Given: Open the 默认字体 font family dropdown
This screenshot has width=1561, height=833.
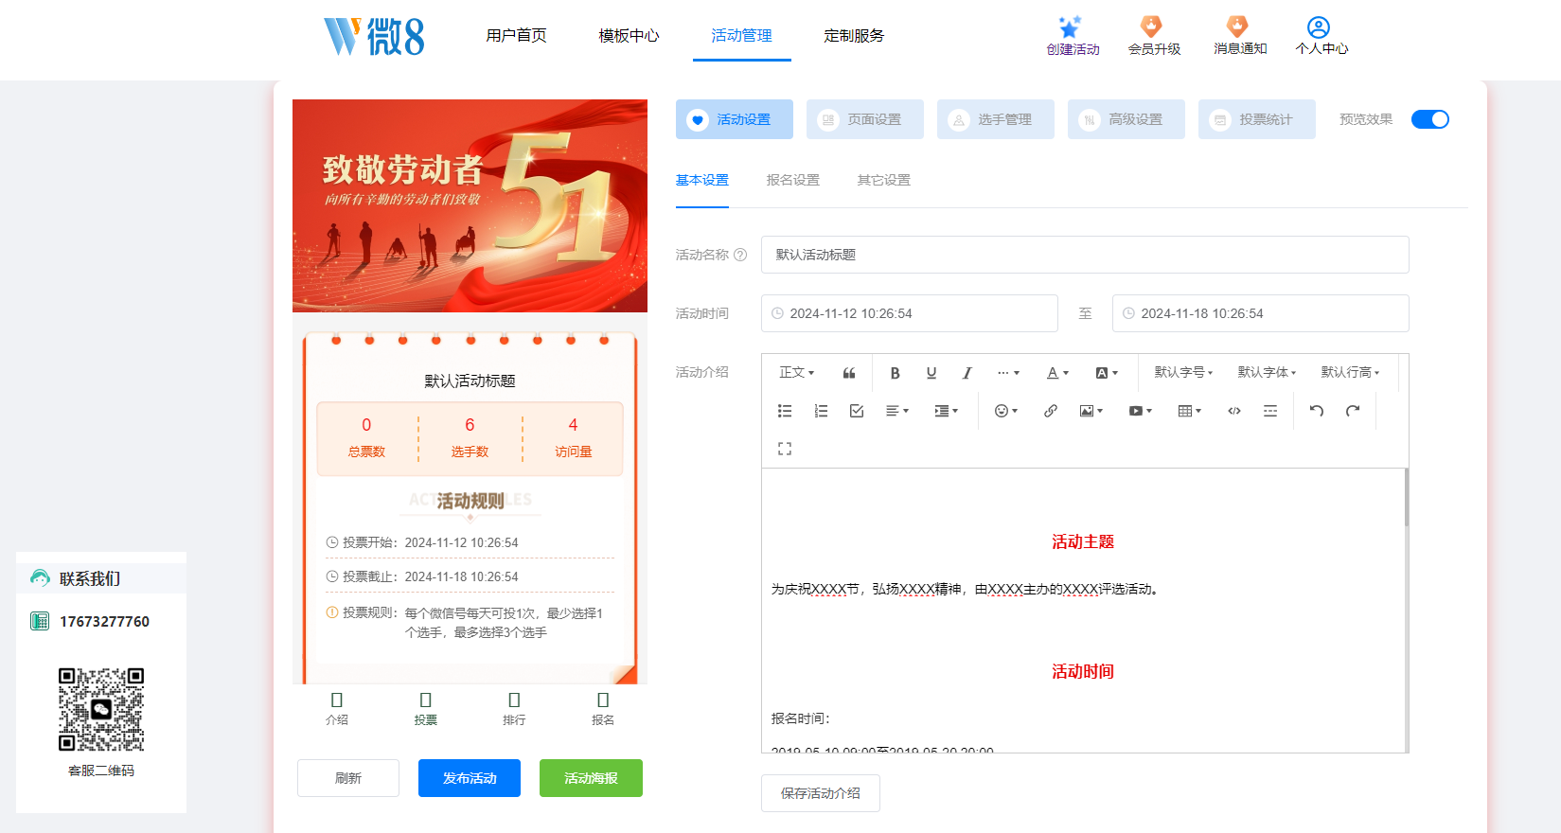Looking at the screenshot, I should tap(1267, 373).
